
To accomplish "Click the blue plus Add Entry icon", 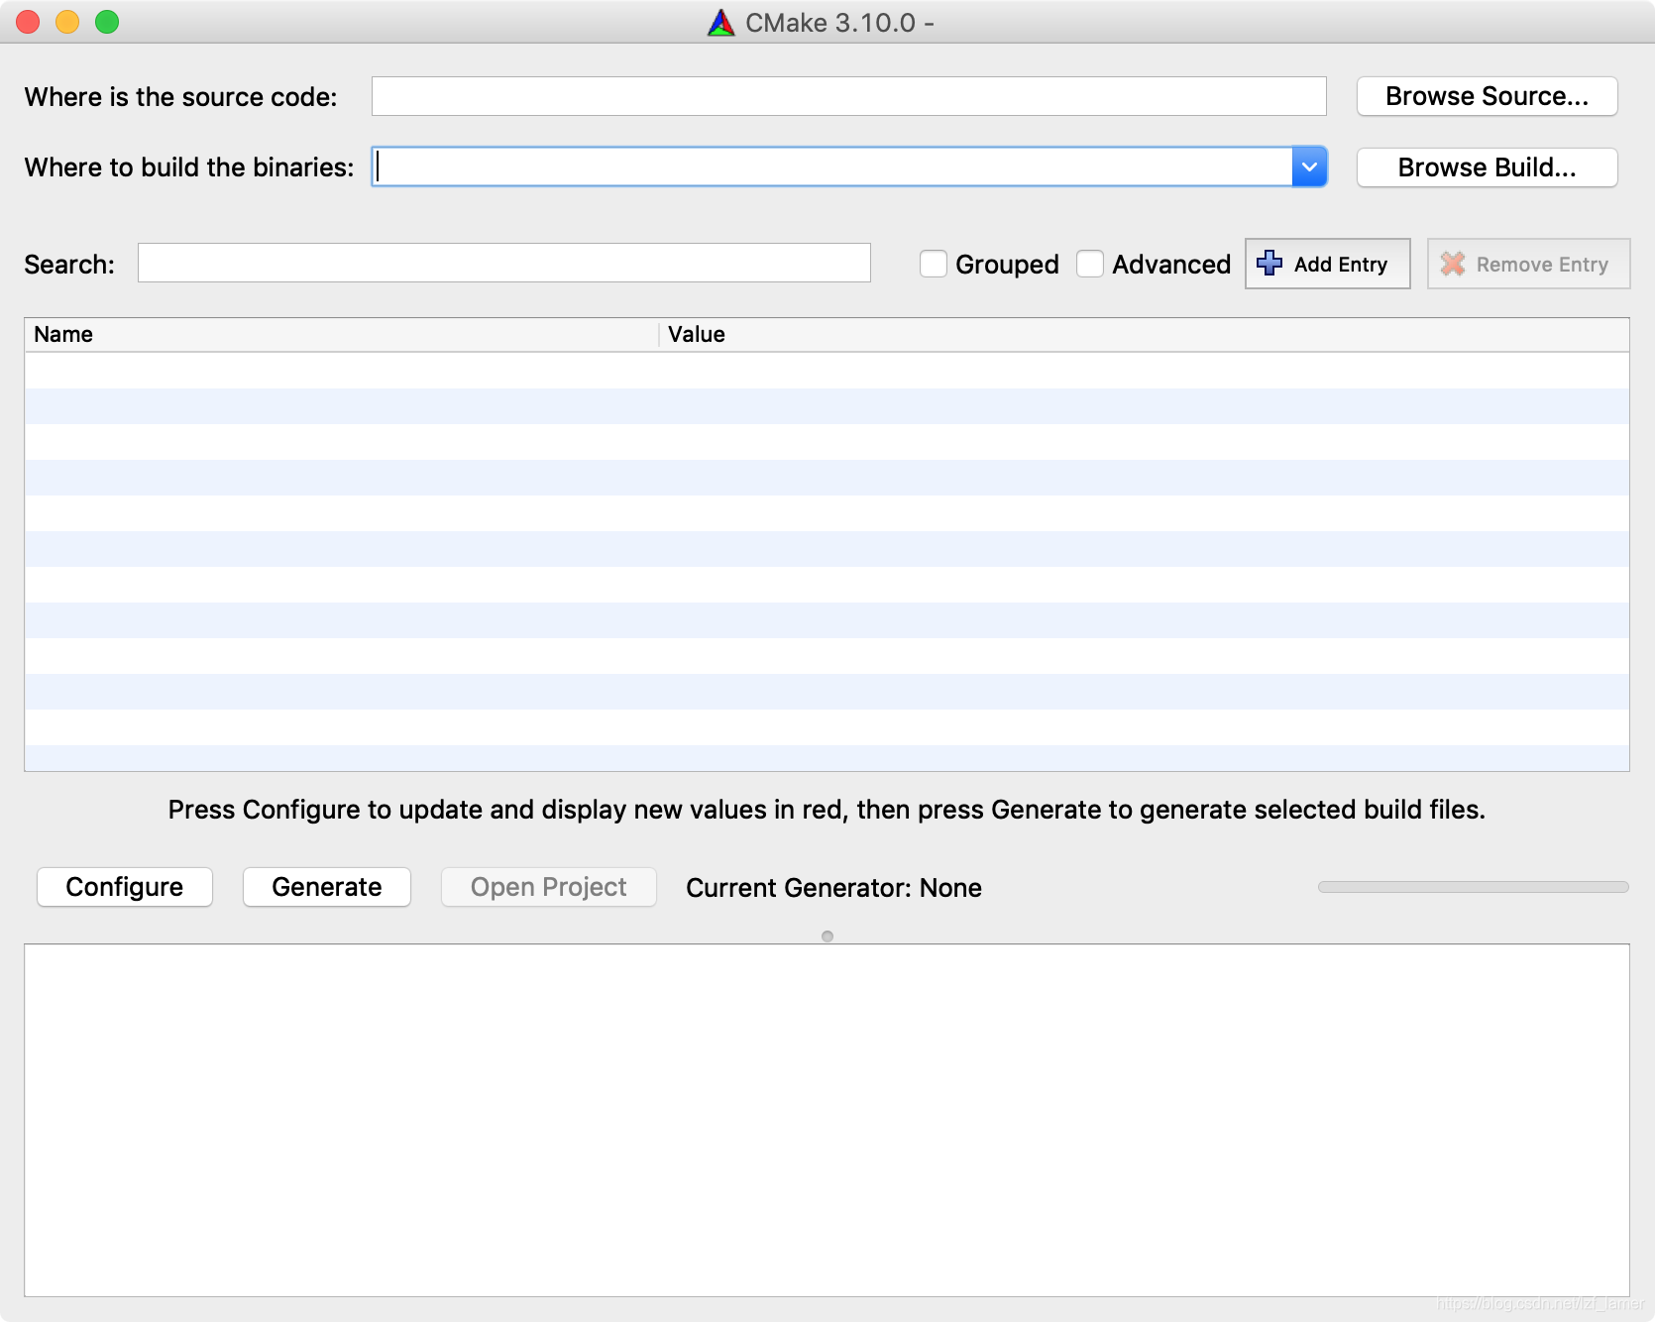I will click(1269, 263).
